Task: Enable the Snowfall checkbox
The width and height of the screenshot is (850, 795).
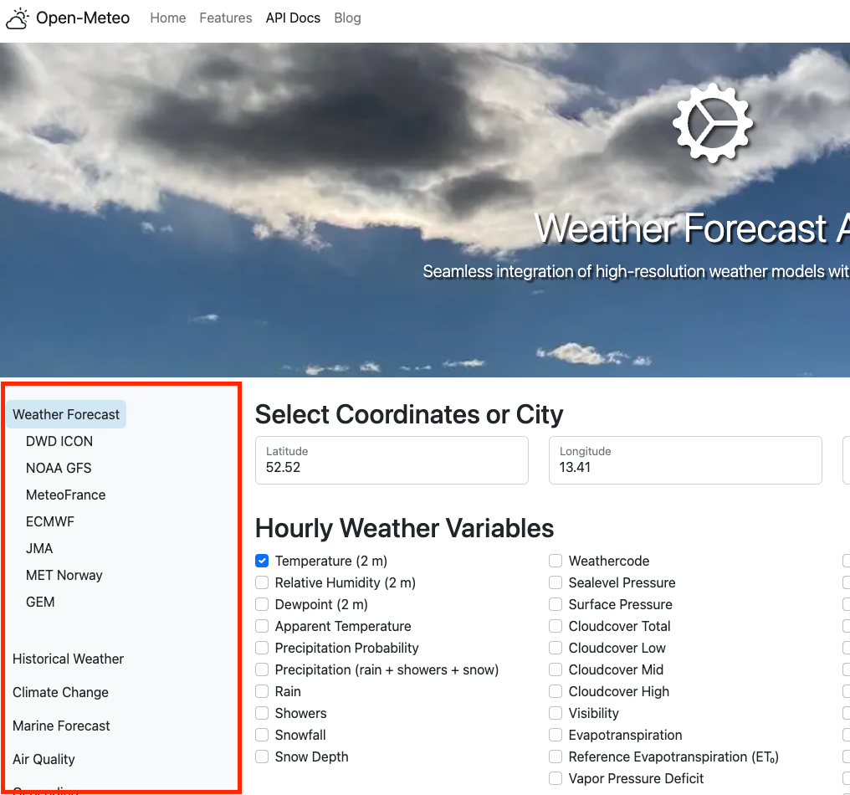Action: 262,735
